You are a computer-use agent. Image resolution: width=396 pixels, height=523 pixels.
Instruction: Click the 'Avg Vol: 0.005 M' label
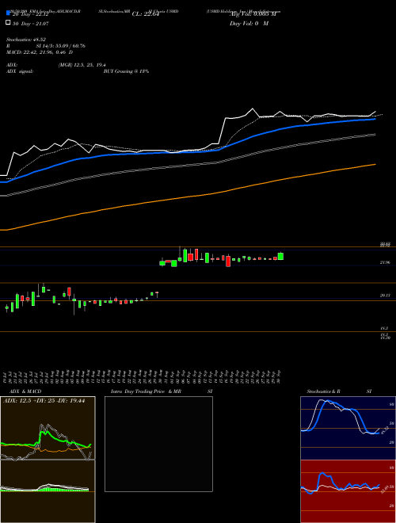tap(253, 14)
